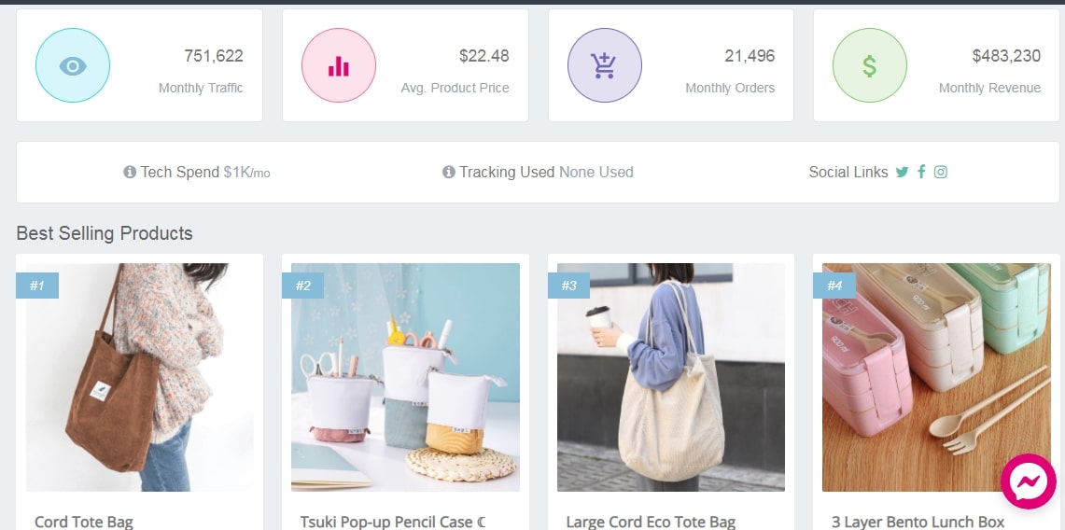Open the Instagram social link
This screenshot has height=530, width=1065.
tap(940, 172)
